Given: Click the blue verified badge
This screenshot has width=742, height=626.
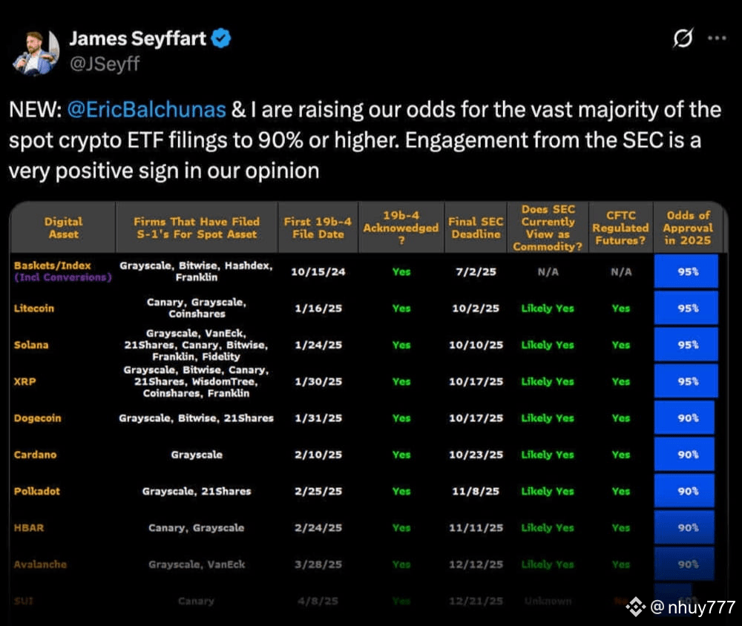Looking at the screenshot, I should point(220,39).
